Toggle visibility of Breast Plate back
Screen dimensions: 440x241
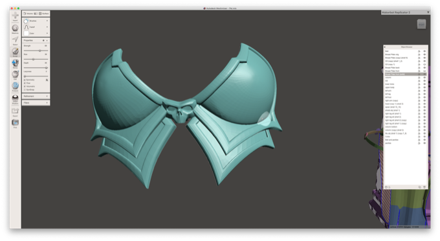click(424, 67)
